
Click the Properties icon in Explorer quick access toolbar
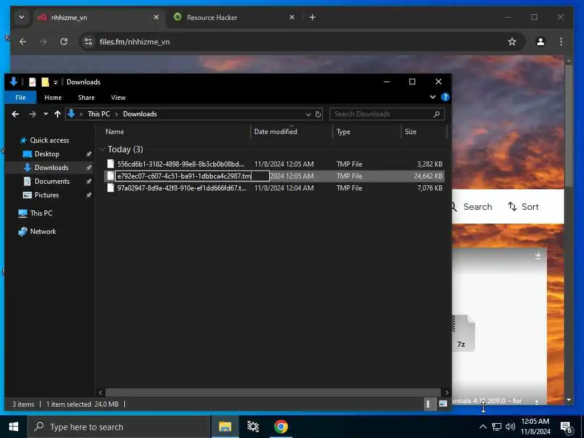[x=33, y=82]
